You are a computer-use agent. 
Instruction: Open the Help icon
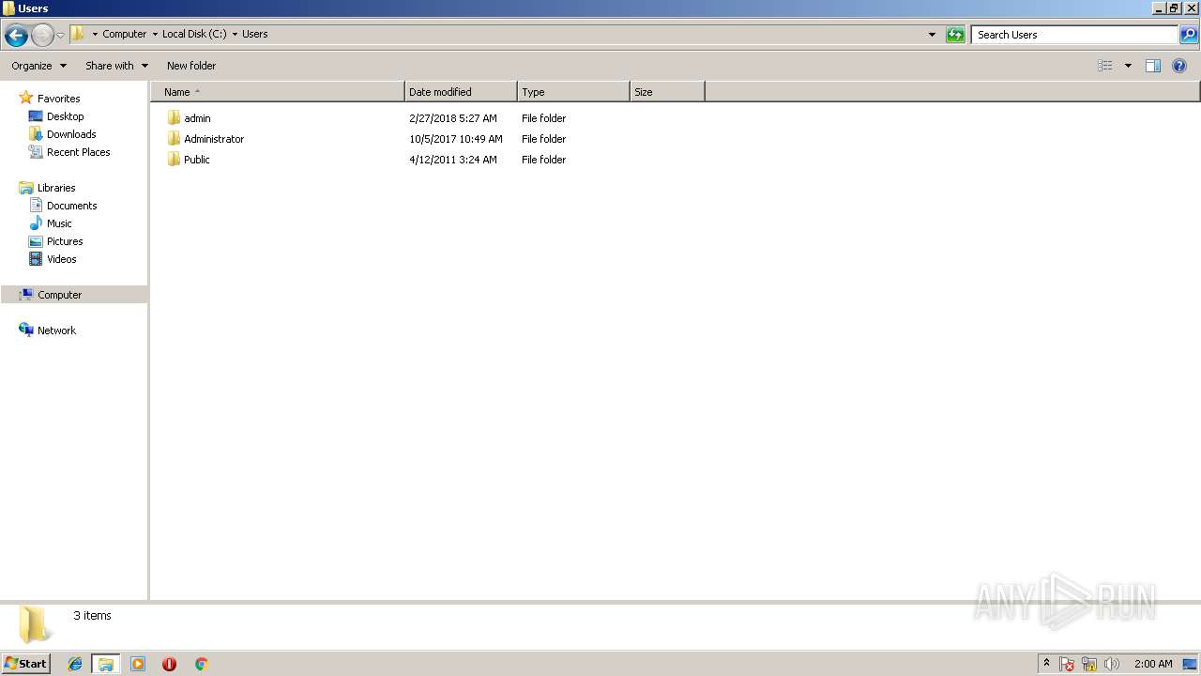pos(1179,66)
